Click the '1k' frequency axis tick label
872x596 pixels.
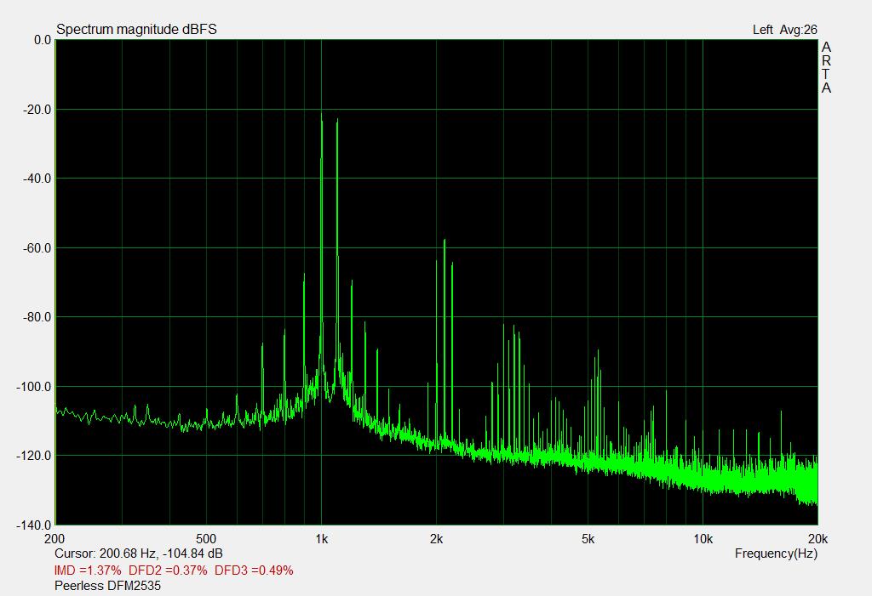point(321,539)
